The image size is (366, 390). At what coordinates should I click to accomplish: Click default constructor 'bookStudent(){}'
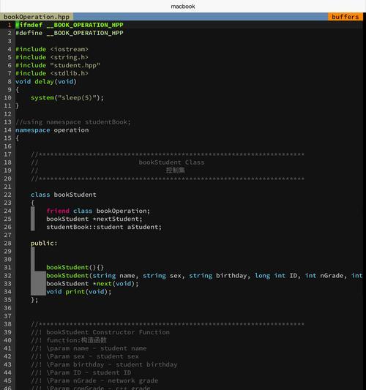pos(75,267)
